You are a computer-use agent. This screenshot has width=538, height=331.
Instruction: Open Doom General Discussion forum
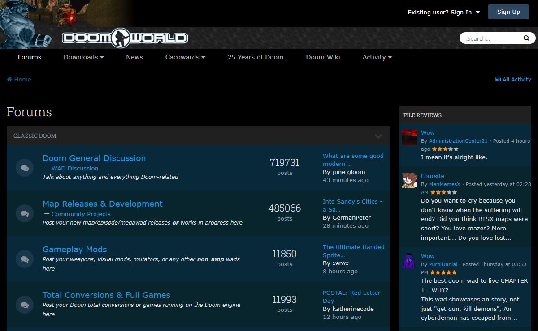coord(94,158)
